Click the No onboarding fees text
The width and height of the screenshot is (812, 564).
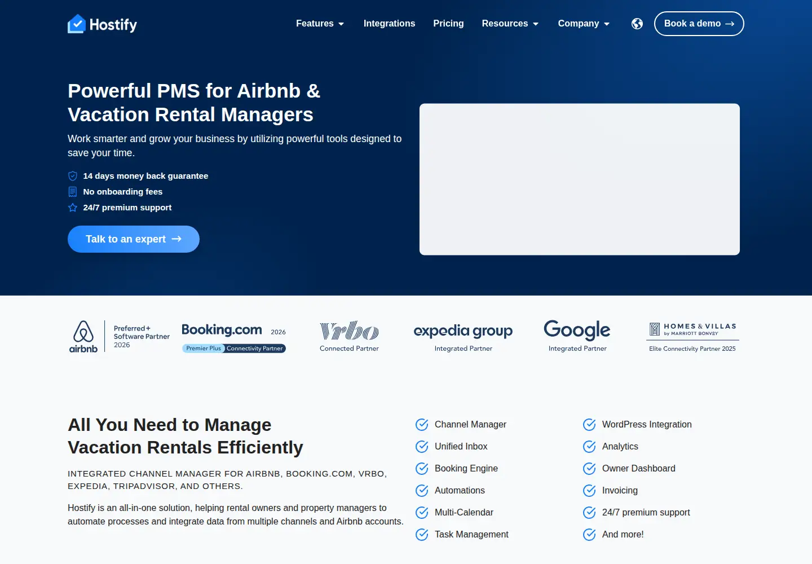point(123,192)
